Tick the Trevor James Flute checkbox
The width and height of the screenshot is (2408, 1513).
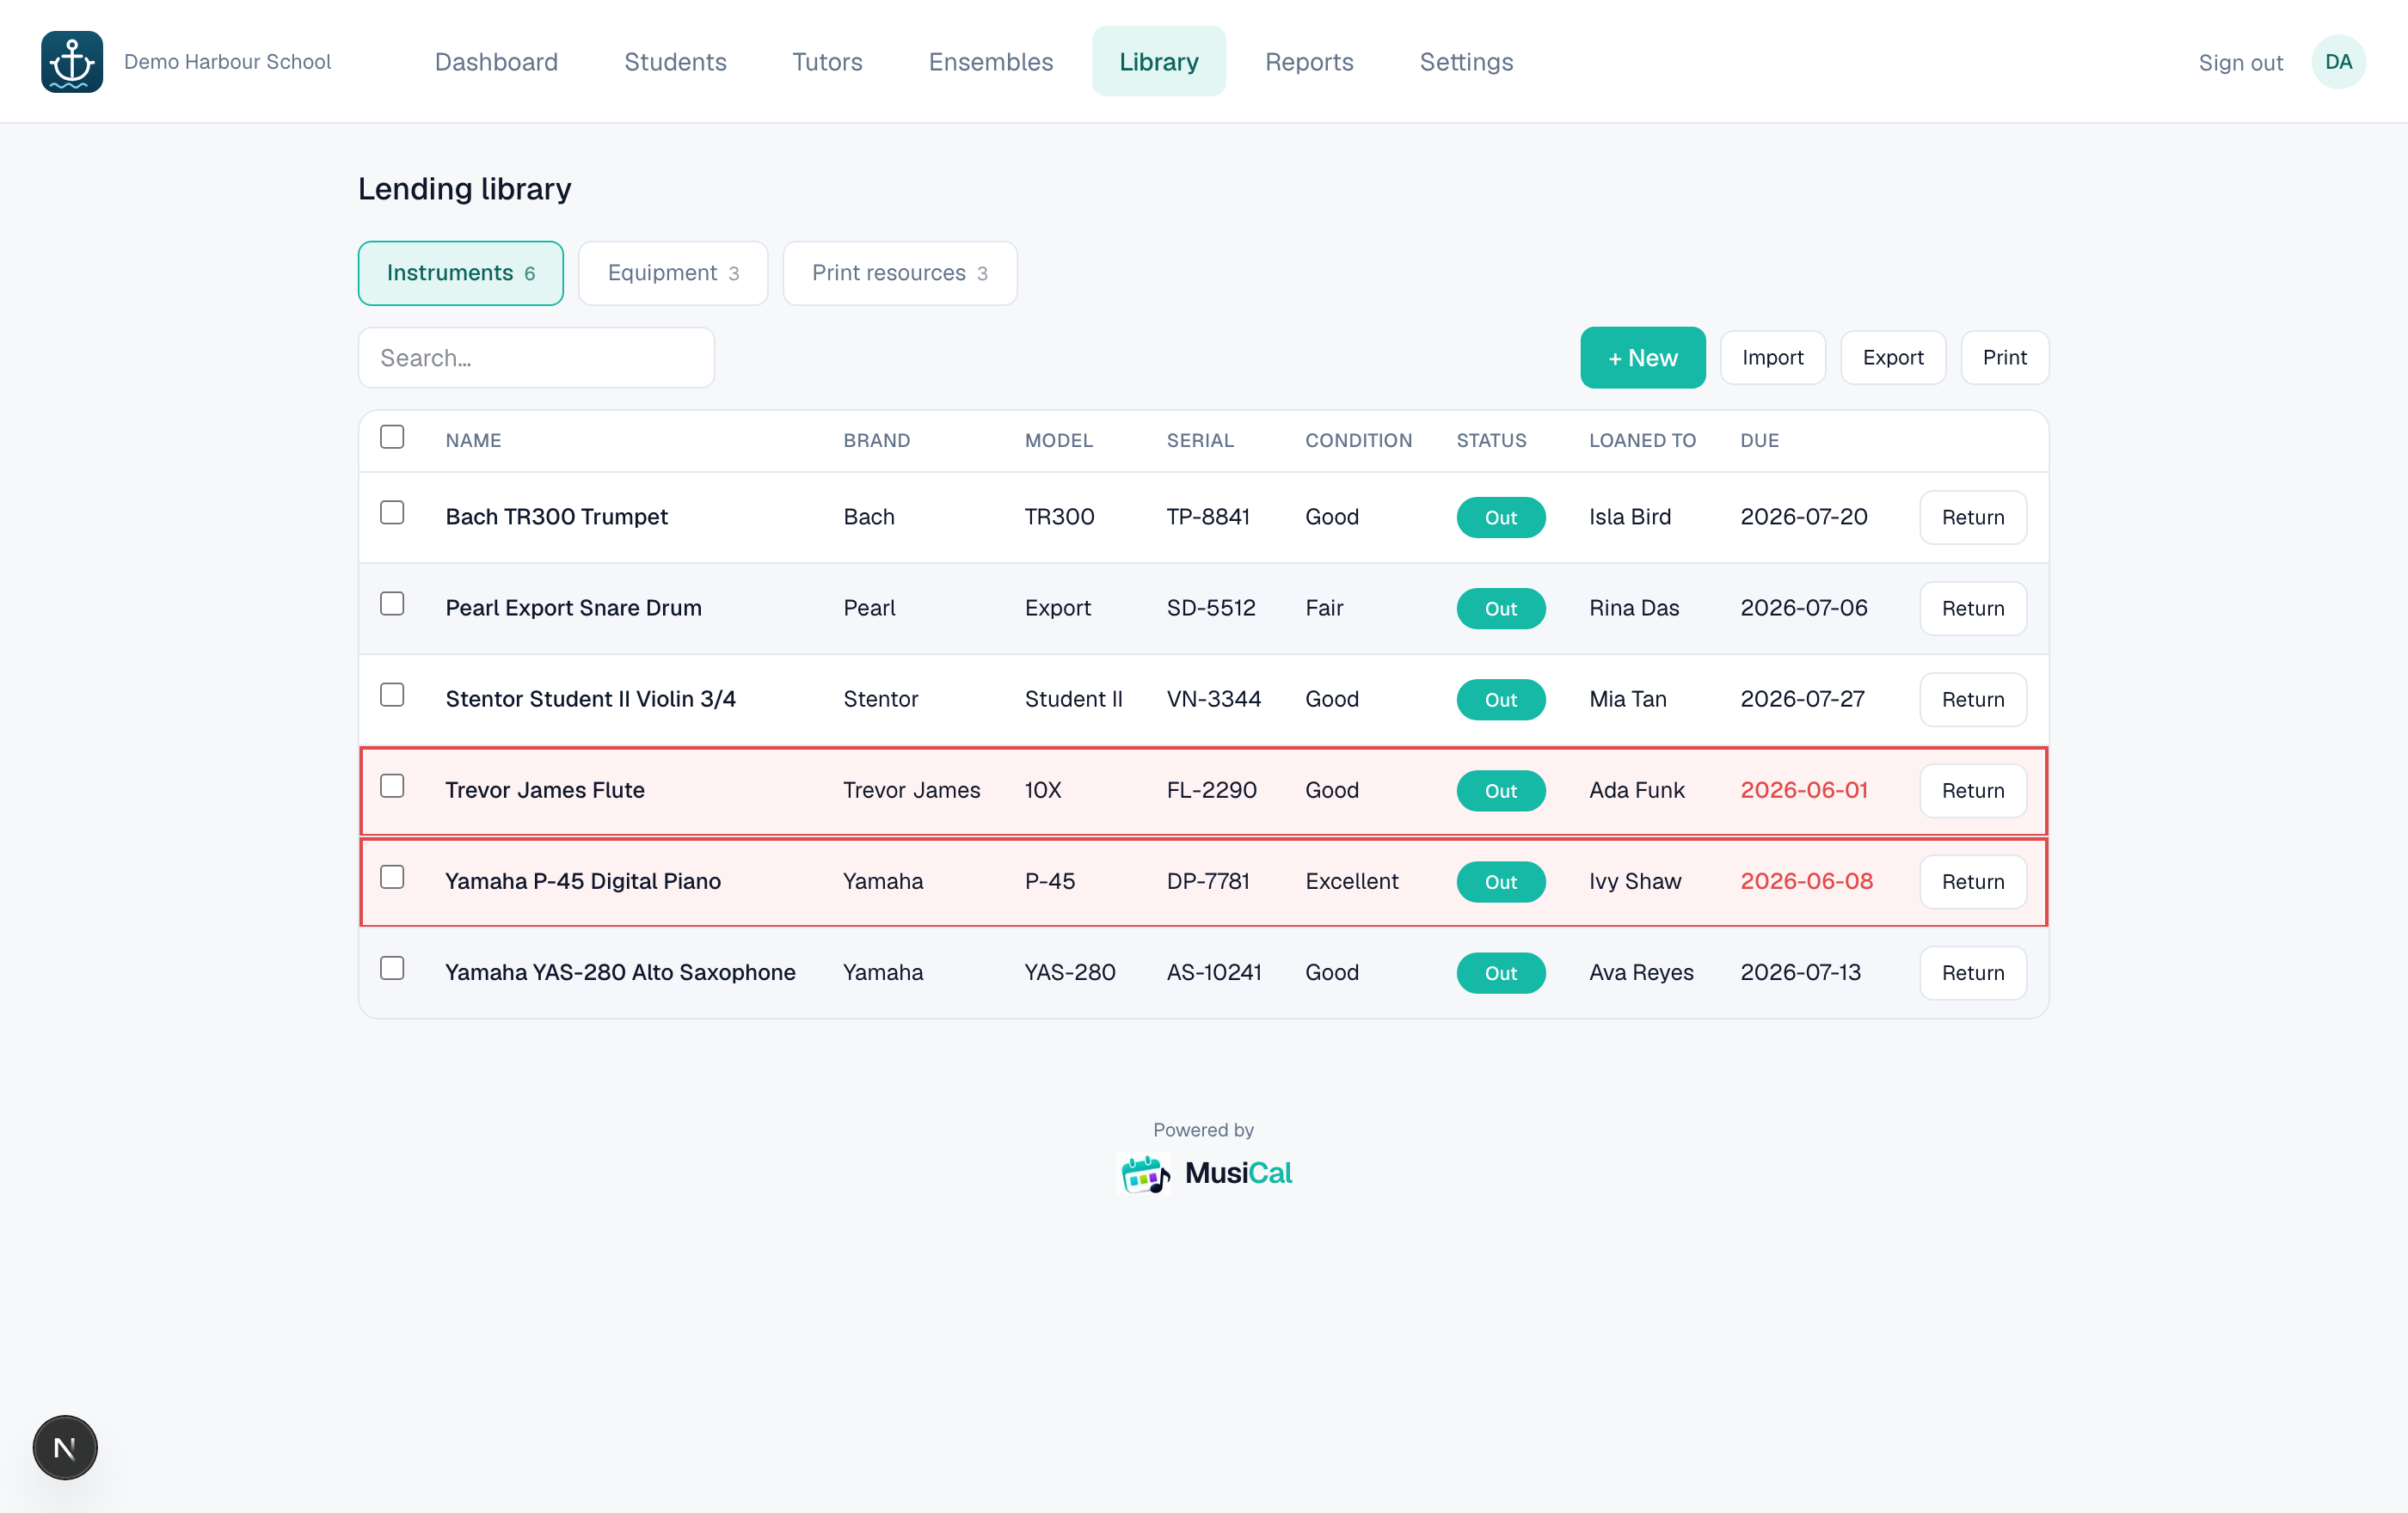click(x=392, y=787)
